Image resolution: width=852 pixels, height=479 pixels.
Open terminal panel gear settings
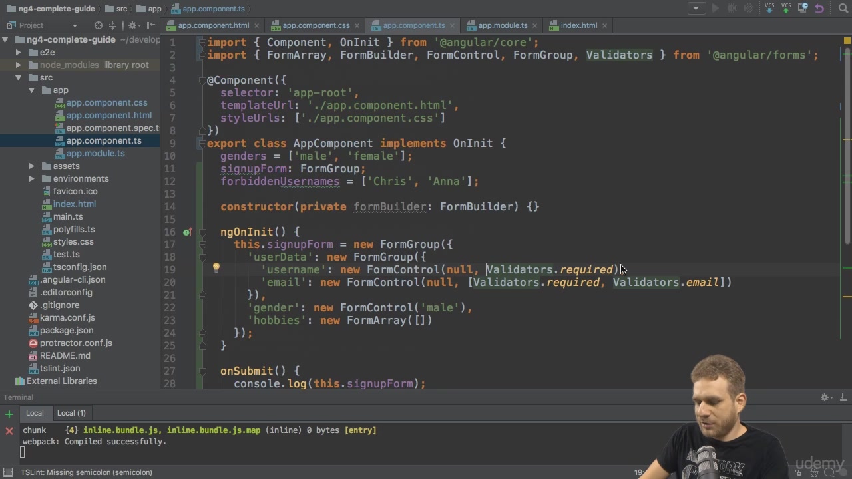click(826, 397)
